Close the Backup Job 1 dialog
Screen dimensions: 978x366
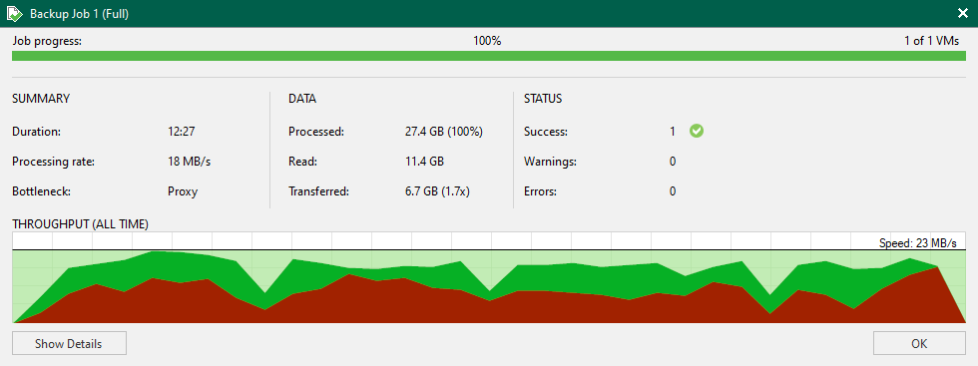tap(962, 13)
